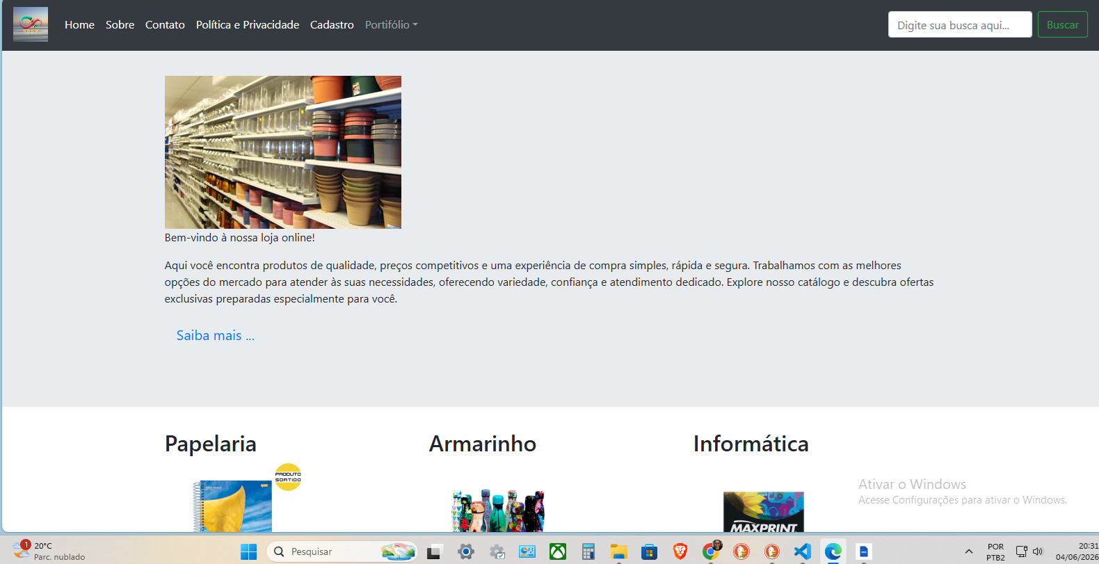Open the weather widget in the taskbar

click(x=49, y=551)
